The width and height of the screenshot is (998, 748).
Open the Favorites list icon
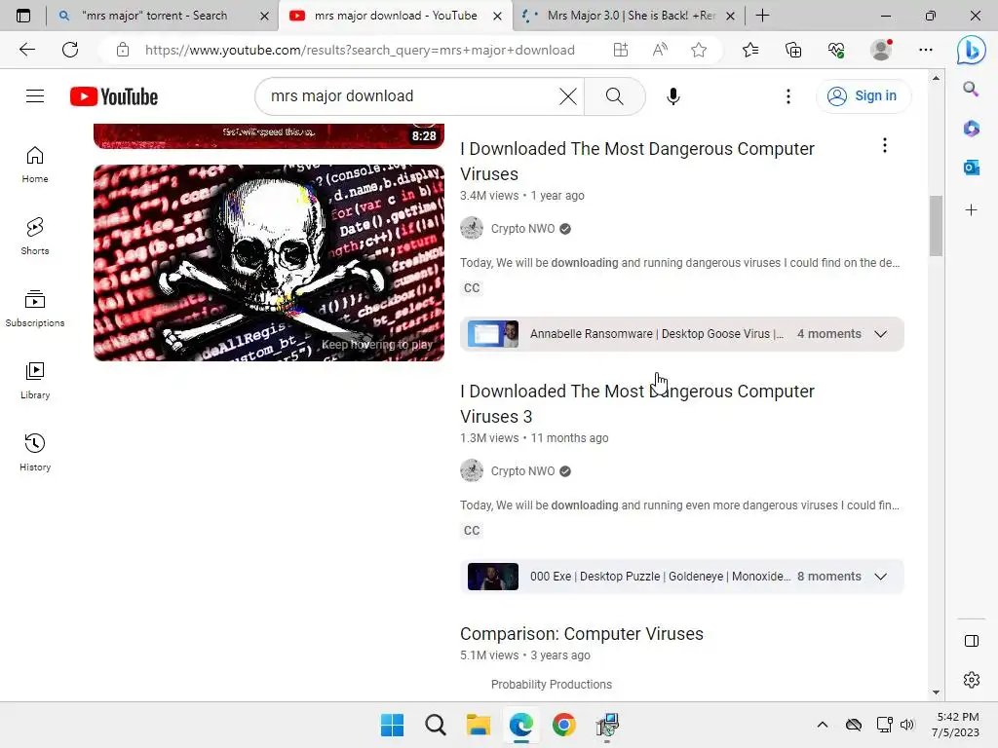pos(750,50)
